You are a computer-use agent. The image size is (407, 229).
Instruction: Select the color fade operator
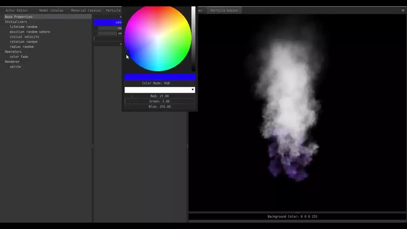[19, 57]
